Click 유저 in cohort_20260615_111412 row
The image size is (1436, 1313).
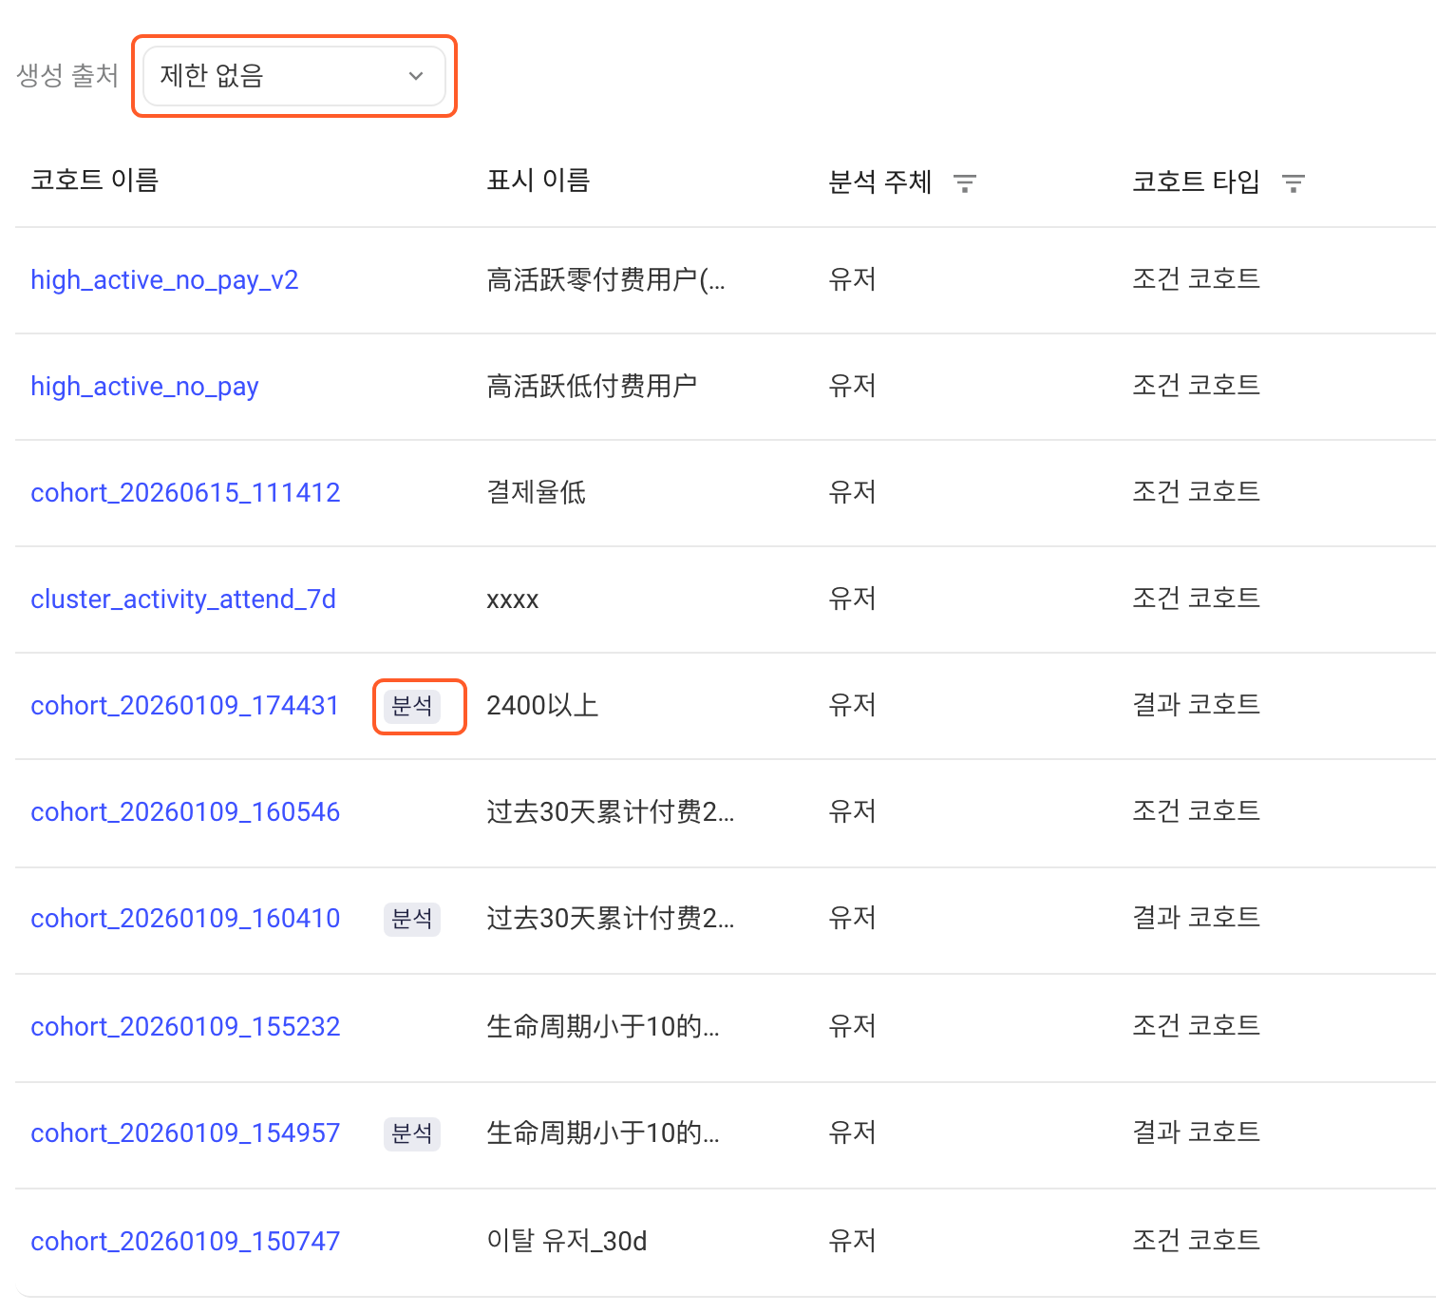(852, 492)
